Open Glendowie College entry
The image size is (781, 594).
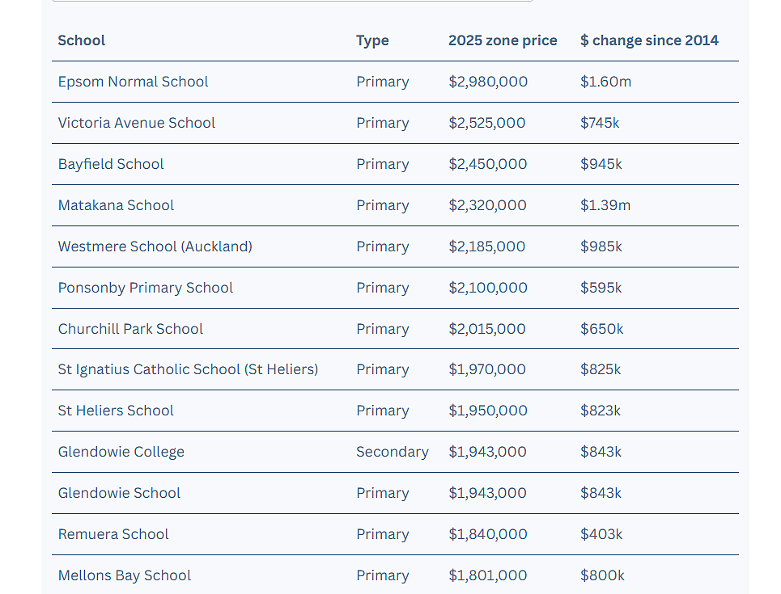(395, 452)
